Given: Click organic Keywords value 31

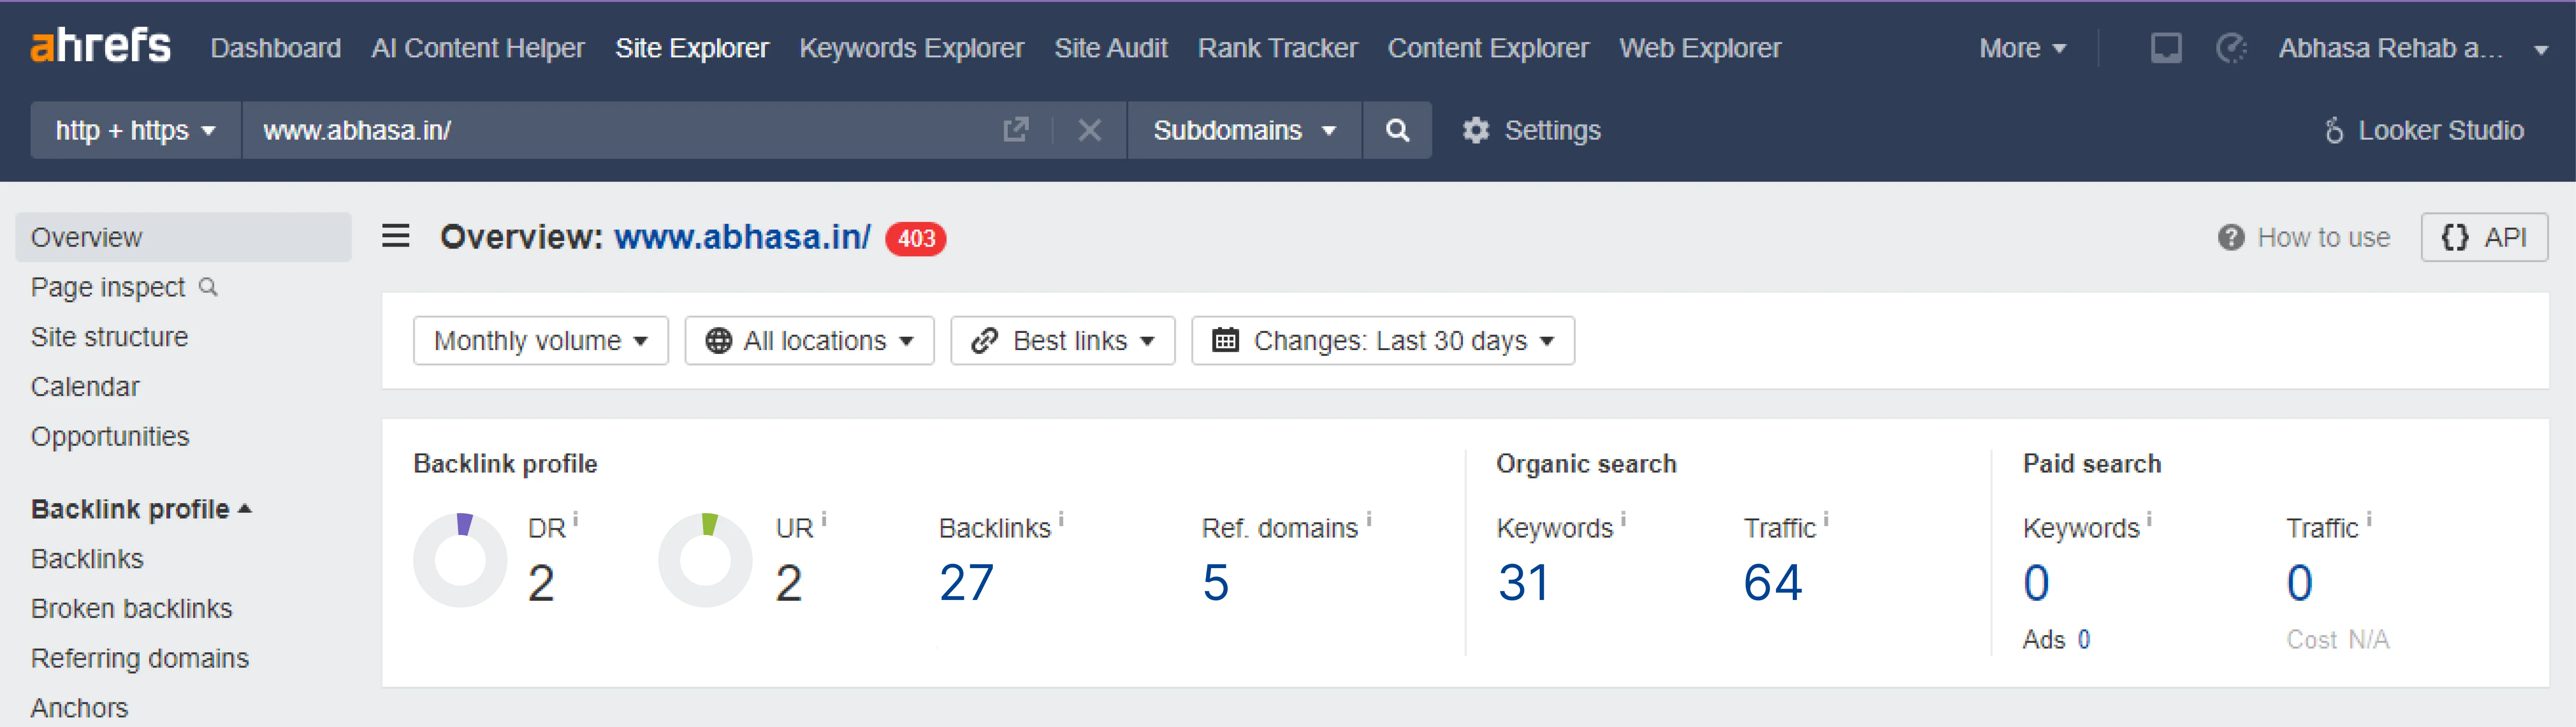Looking at the screenshot, I should pos(1523,583).
